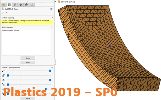Click the fourth clipping direction icon
161x100 pixels.
tap(3, 85)
